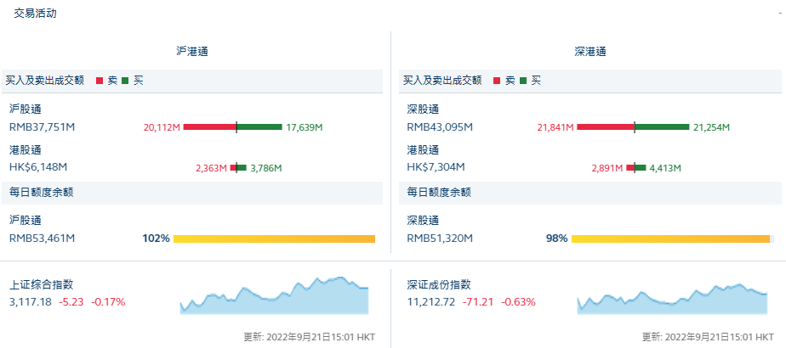Collapse the 交易活动 panel with the minus button

778,14
